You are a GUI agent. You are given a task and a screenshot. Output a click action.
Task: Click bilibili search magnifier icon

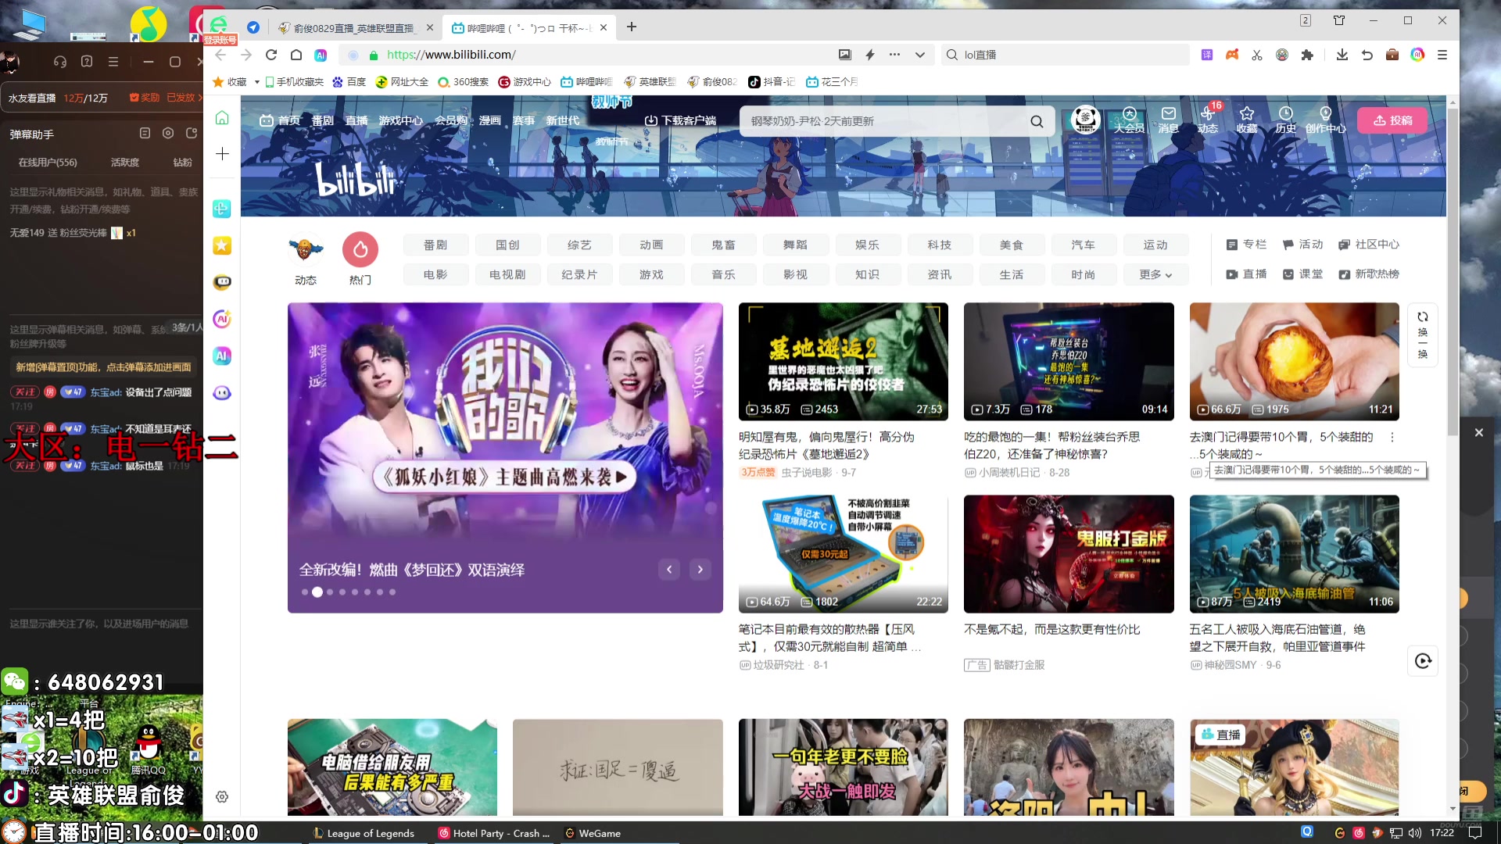click(1037, 121)
